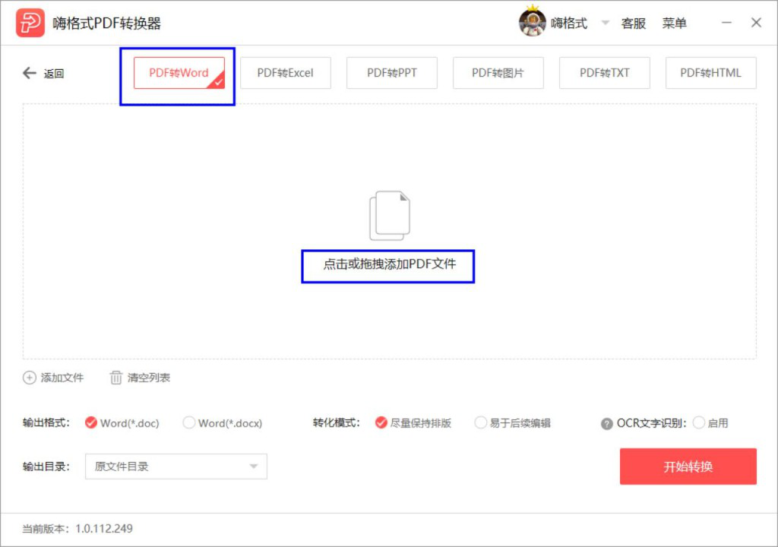The image size is (778, 547).
Task: Click the version text 1.0.112.249
Action: tap(103, 529)
